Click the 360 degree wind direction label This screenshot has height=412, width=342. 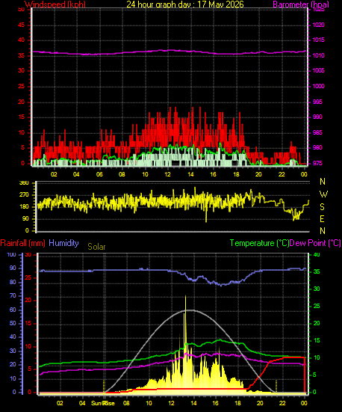(24, 183)
